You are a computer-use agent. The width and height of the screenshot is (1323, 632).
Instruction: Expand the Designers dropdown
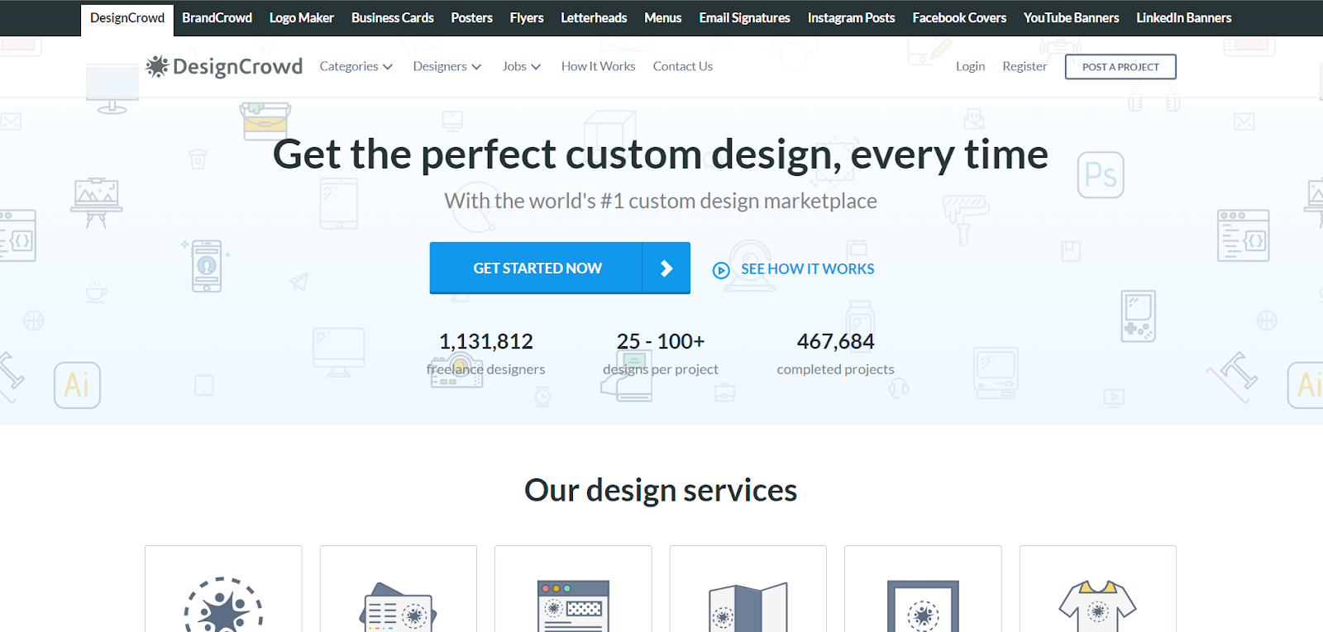pos(447,67)
